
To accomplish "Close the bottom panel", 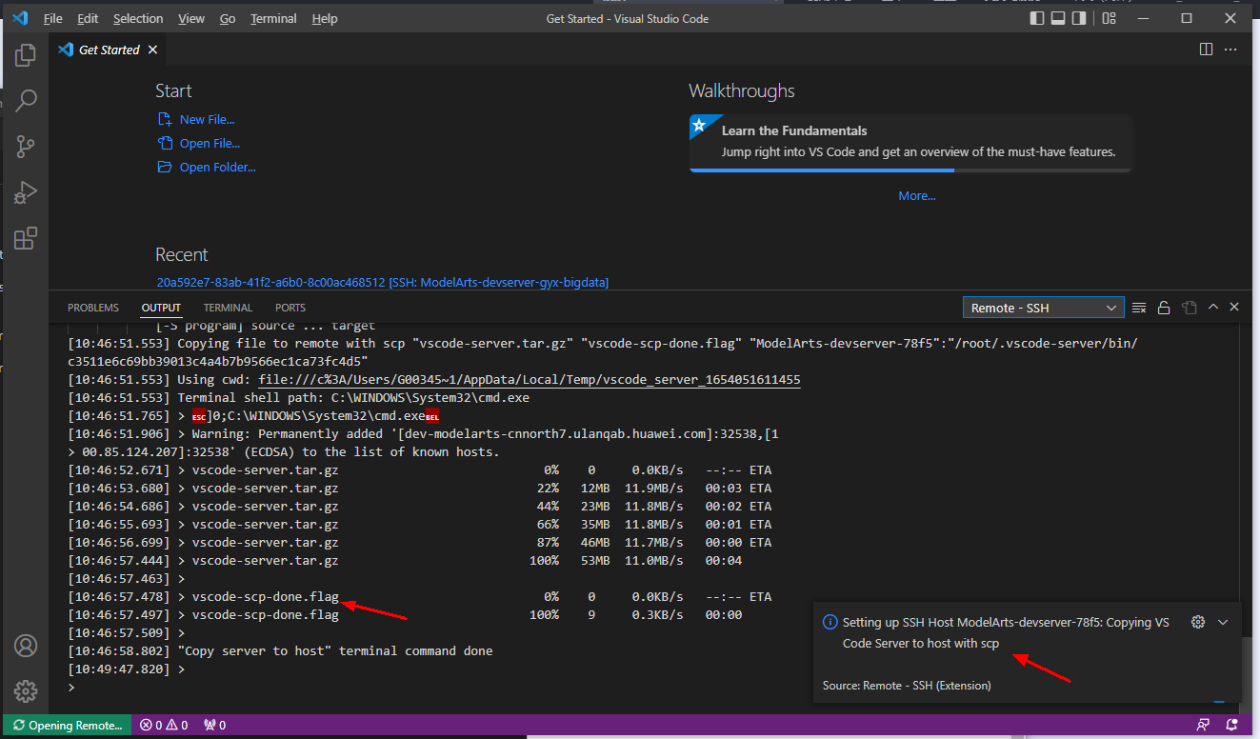I will tap(1234, 308).
